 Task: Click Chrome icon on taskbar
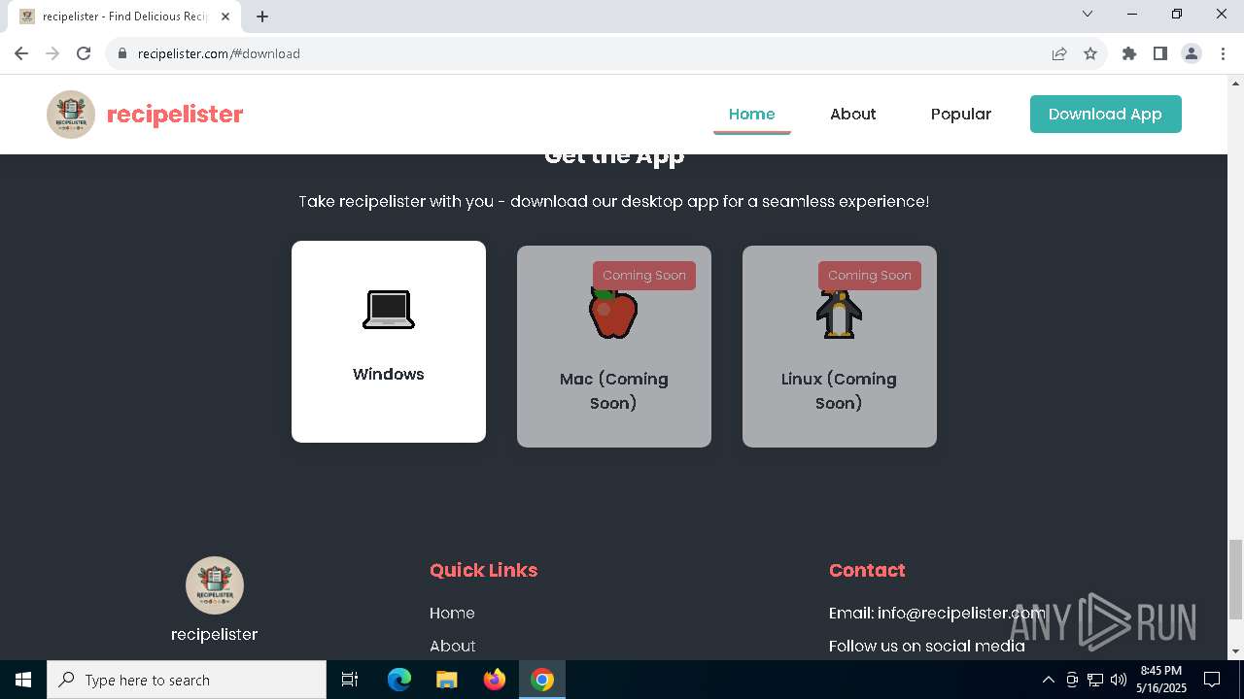542,680
